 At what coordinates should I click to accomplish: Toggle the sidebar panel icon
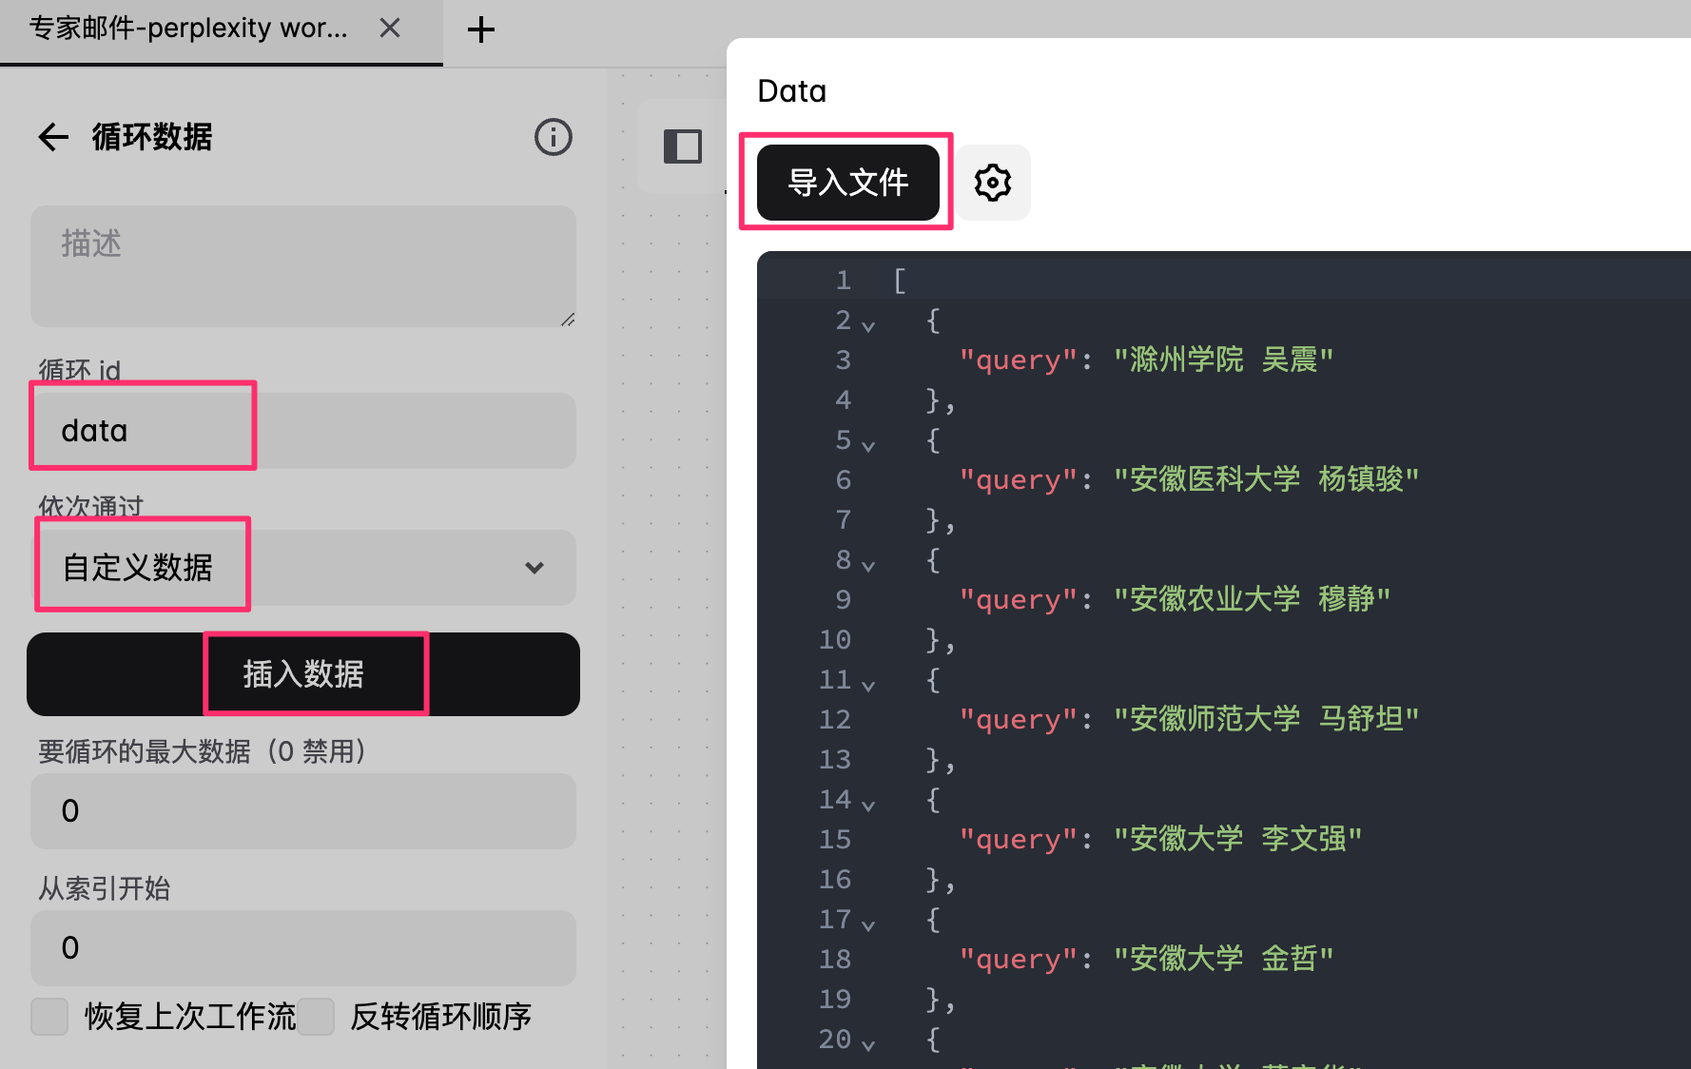tap(682, 146)
